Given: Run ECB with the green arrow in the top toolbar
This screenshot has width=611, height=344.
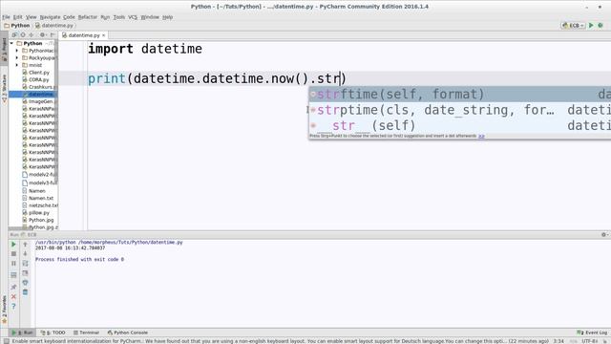Looking at the screenshot, I should coord(591,26).
